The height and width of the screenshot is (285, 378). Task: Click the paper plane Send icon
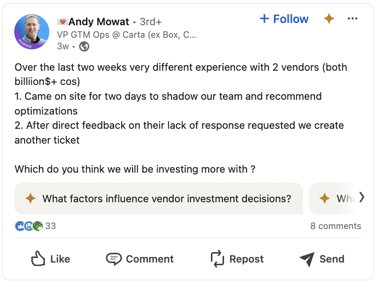[x=307, y=259]
